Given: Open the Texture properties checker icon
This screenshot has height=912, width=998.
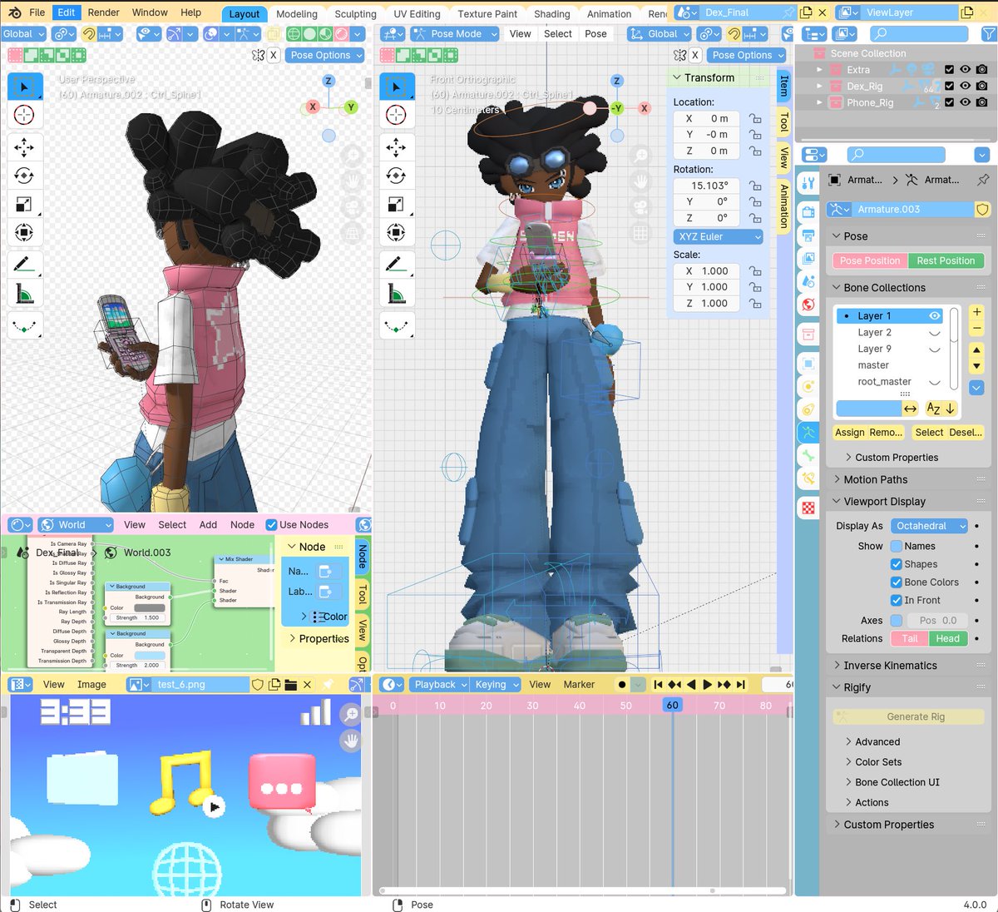Looking at the screenshot, I should tap(808, 508).
